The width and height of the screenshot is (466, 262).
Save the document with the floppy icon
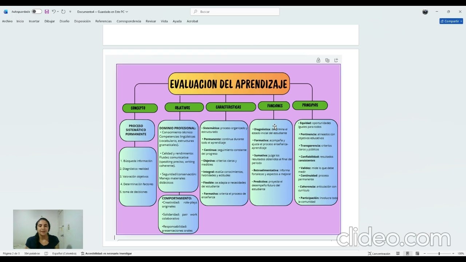pos(47,12)
